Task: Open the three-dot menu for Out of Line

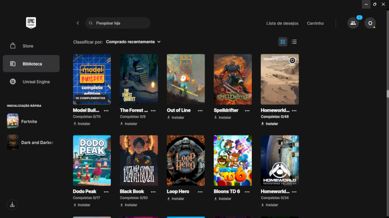Action: [x=200, y=111]
